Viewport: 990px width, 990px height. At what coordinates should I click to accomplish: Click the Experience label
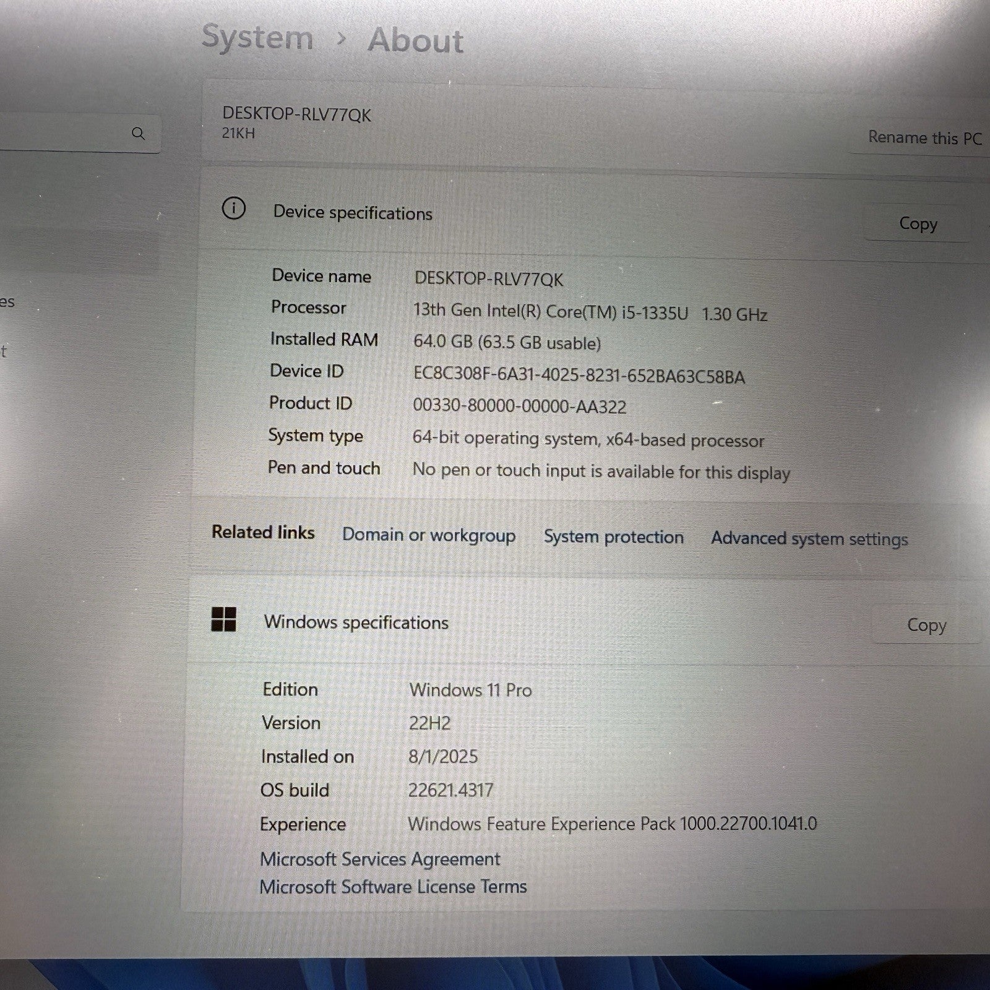303,824
